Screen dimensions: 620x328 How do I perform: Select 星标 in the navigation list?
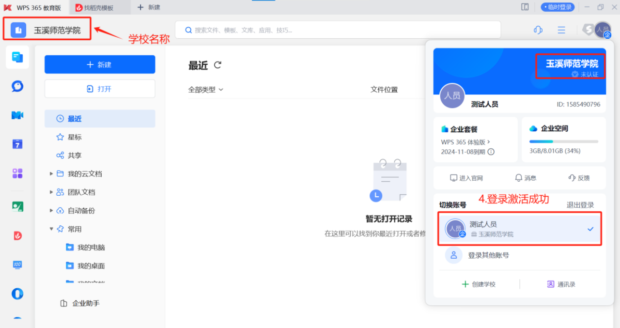pos(75,137)
